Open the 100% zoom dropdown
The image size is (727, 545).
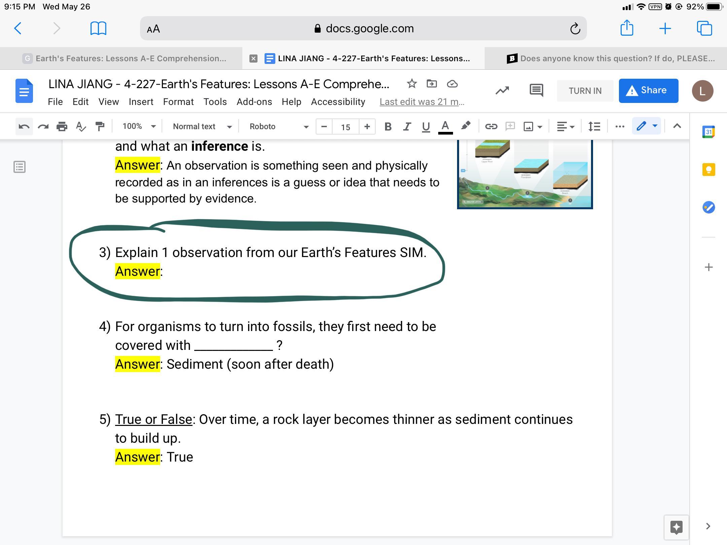tap(139, 126)
